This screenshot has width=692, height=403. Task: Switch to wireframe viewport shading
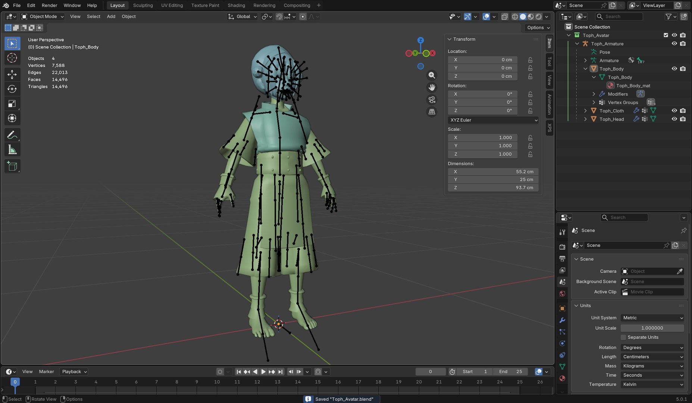515,16
